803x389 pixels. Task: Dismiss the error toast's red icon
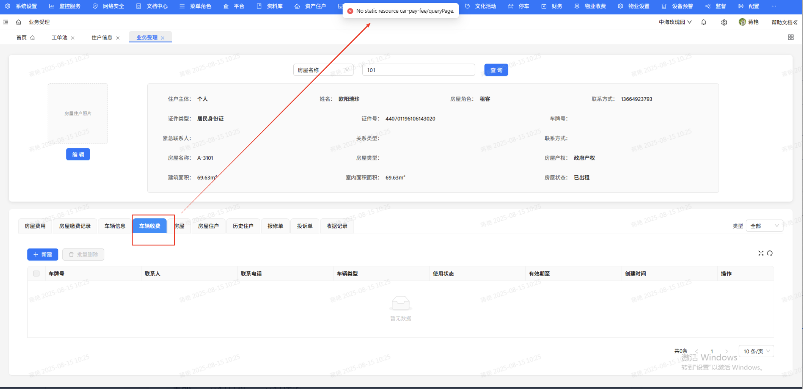point(350,11)
